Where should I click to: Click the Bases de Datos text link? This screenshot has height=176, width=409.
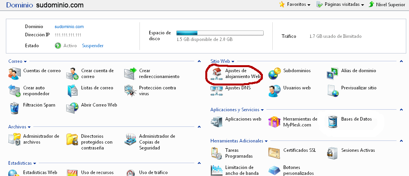point(357,119)
